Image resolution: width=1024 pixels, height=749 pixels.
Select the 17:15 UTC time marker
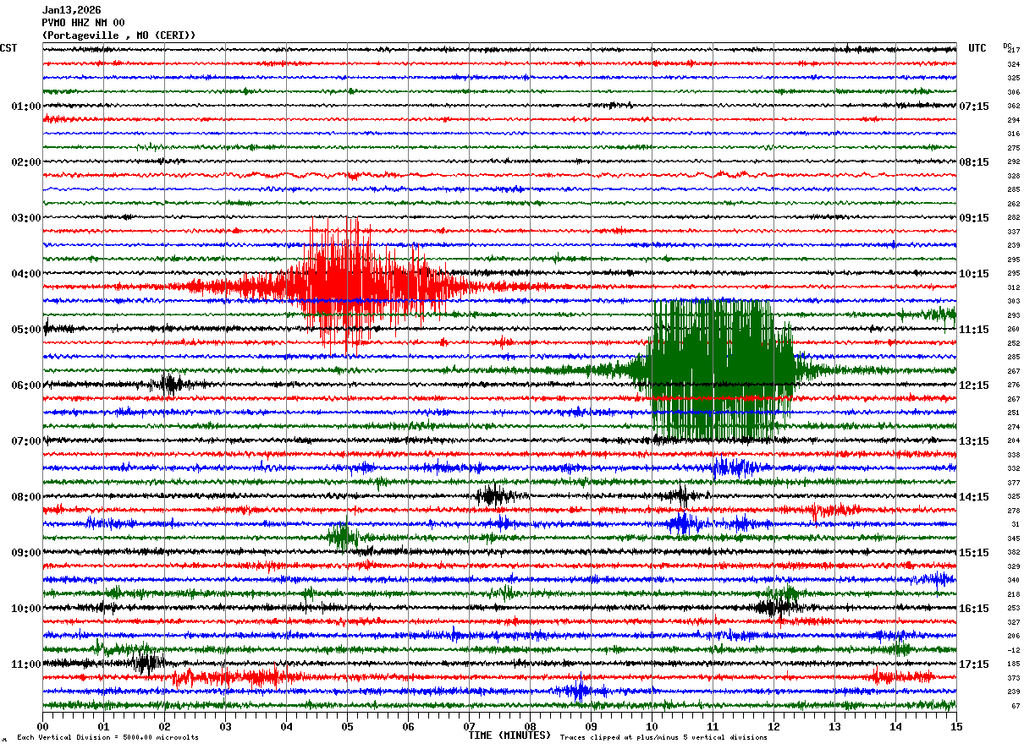pos(974,664)
